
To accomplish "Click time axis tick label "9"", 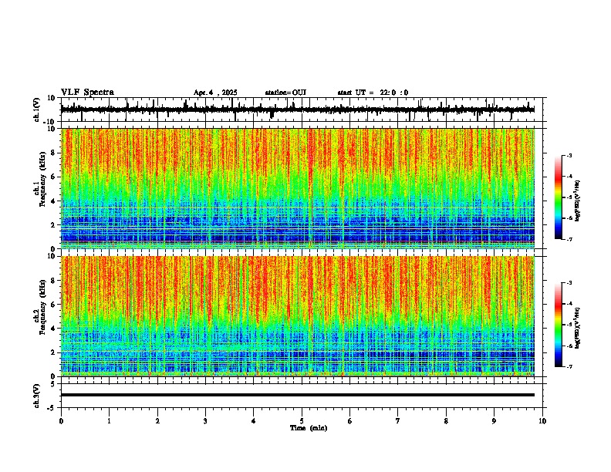I will coord(494,421).
